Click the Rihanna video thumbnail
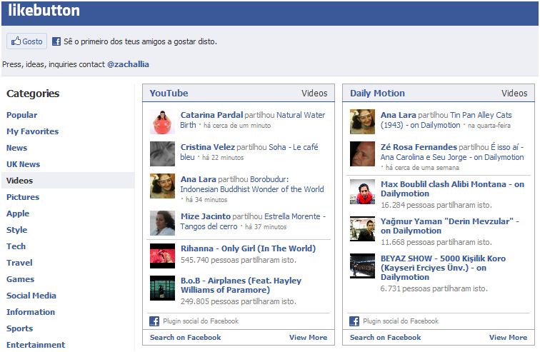540x352 pixels. click(163, 256)
